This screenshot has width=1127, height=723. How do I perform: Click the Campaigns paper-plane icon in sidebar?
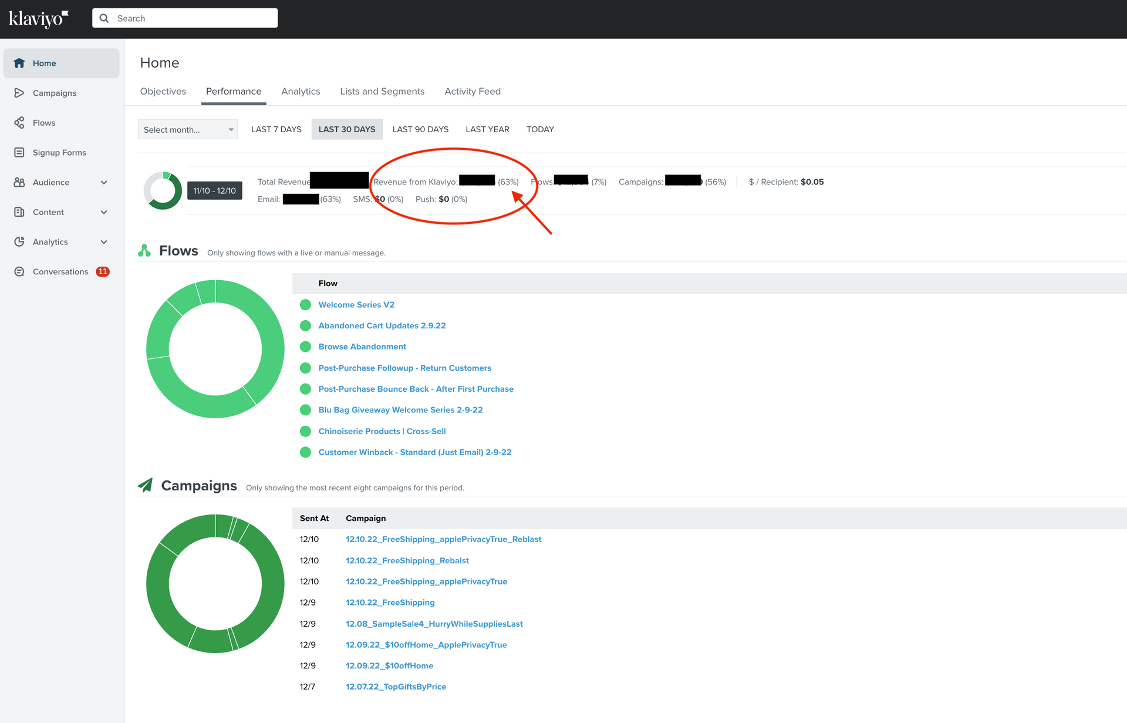(19, 93)
